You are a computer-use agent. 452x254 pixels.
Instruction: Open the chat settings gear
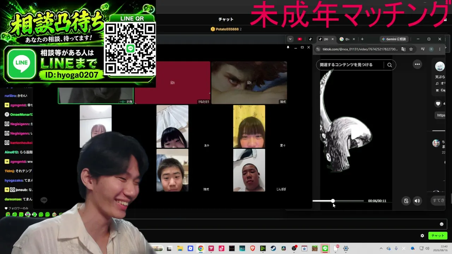pyautogui.click(x=422, y=236)
